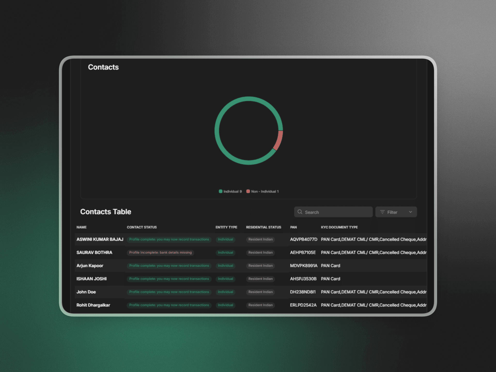
Task: Sort by NAME column header
Action: pyautogui.click(x=81, y=227)
